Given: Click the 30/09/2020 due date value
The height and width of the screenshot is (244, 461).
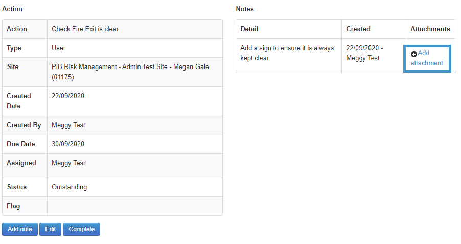Looking at the screenshot, I should pos(68,144).
